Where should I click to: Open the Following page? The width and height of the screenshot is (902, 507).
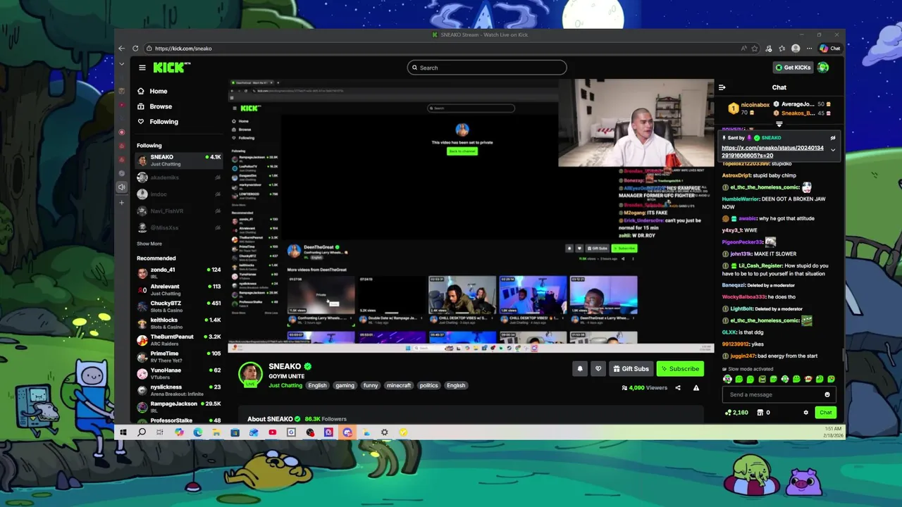157,122
